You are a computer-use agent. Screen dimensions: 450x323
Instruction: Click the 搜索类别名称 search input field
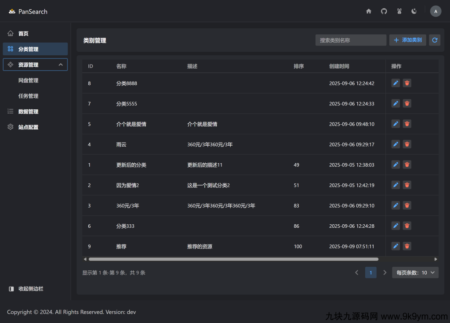click(351, 40)
